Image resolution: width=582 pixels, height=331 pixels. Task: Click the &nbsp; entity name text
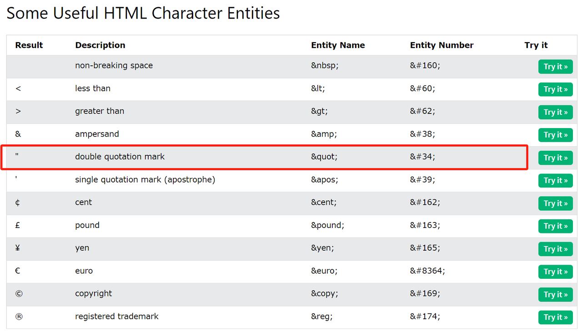325,65
